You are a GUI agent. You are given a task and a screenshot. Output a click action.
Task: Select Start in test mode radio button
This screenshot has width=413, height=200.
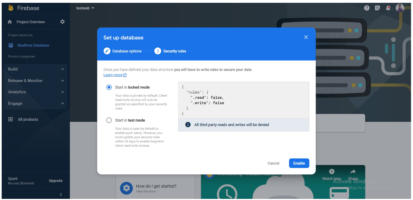(x=109, y=120)
